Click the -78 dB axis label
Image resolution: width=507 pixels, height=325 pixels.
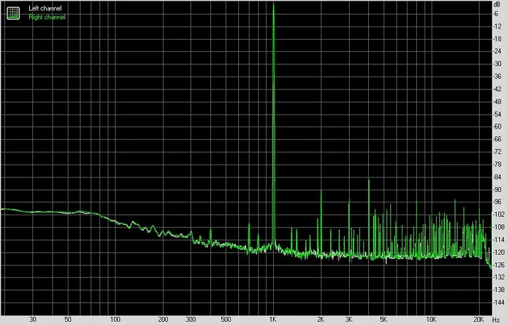[497, 164]
